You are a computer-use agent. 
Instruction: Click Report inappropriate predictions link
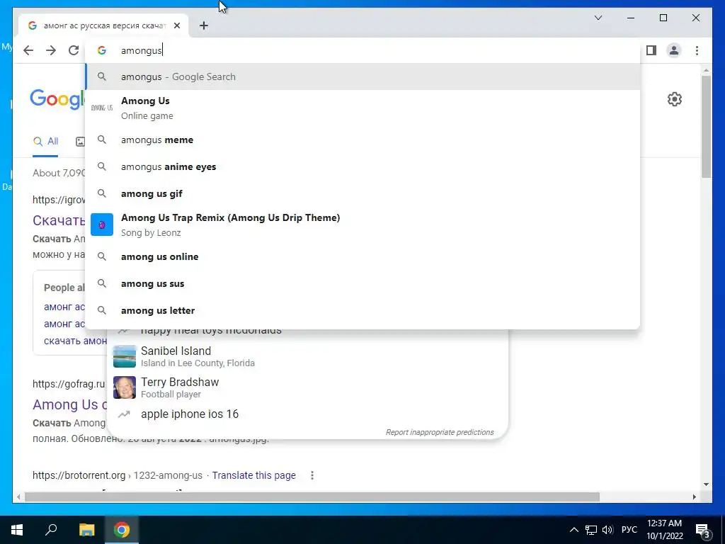point(440,432)
